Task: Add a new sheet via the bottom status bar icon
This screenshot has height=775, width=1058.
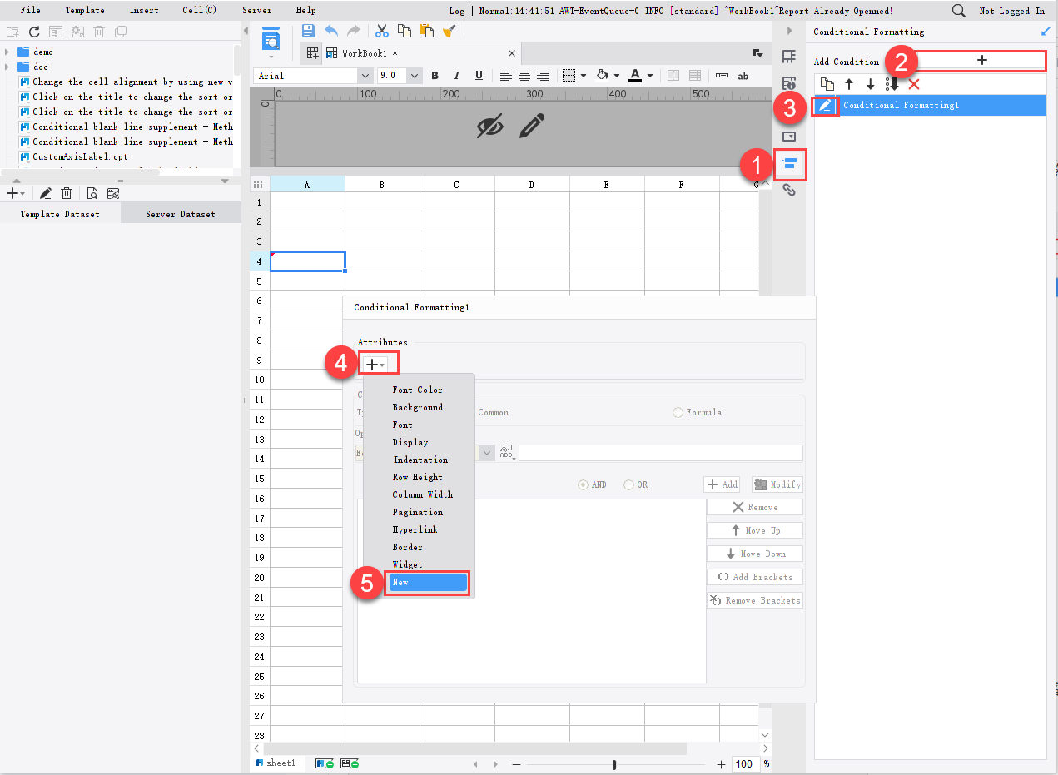Action: tap(324, 763)
